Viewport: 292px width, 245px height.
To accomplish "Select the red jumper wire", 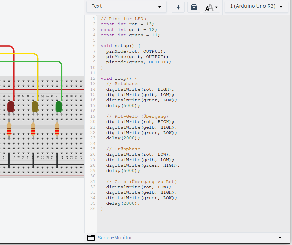I will [x=14, y=74].
